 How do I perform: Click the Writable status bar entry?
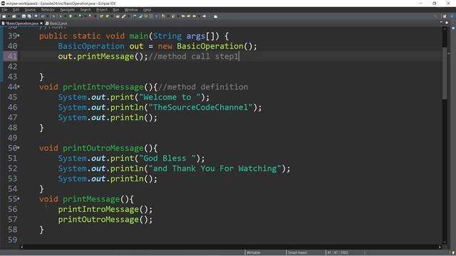click(x=254, y=252)
